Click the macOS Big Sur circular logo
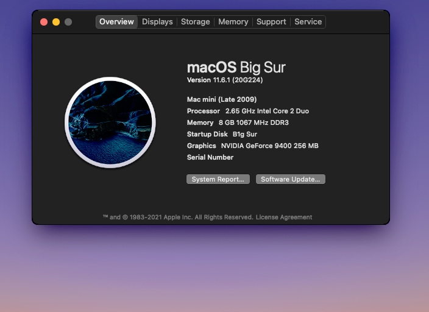This screenshot has height=312, width=429. 110,122
